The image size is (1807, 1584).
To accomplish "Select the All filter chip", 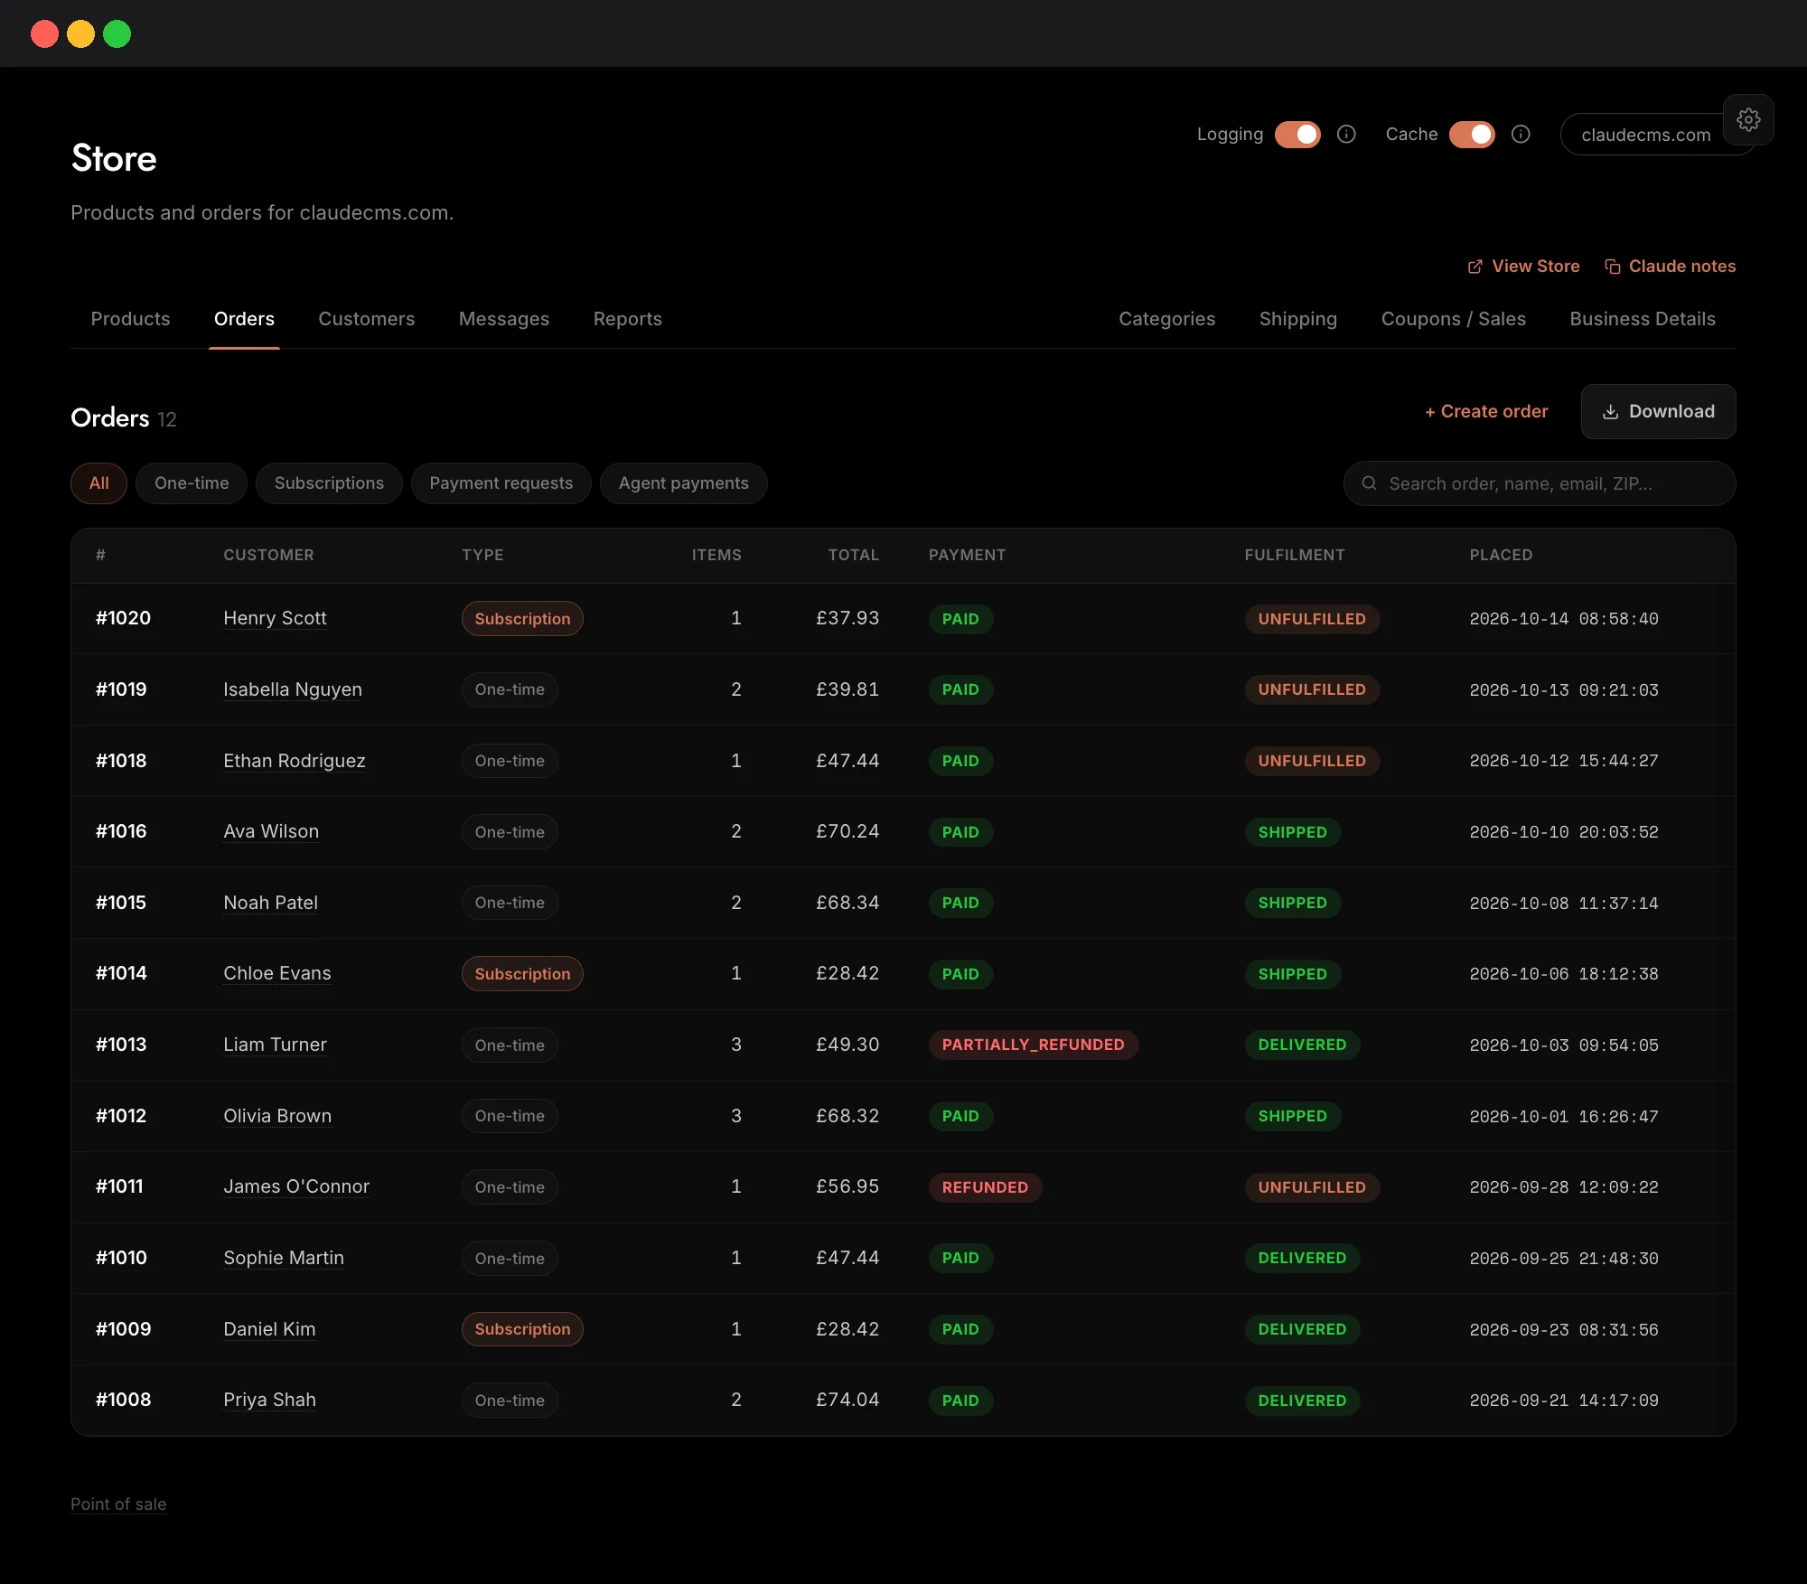I will (98, 483).
